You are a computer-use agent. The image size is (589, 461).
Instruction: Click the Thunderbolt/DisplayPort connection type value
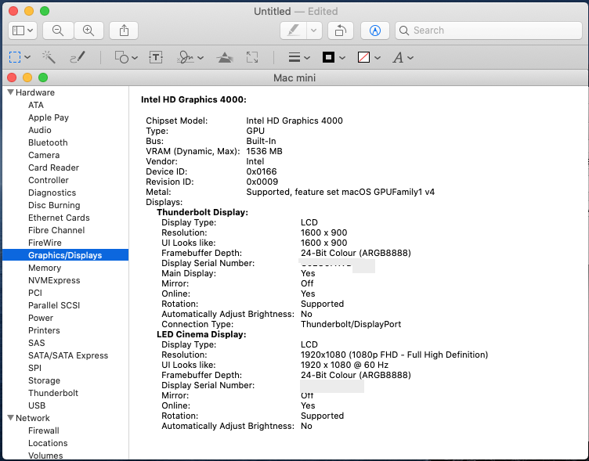tap(351, 324)
